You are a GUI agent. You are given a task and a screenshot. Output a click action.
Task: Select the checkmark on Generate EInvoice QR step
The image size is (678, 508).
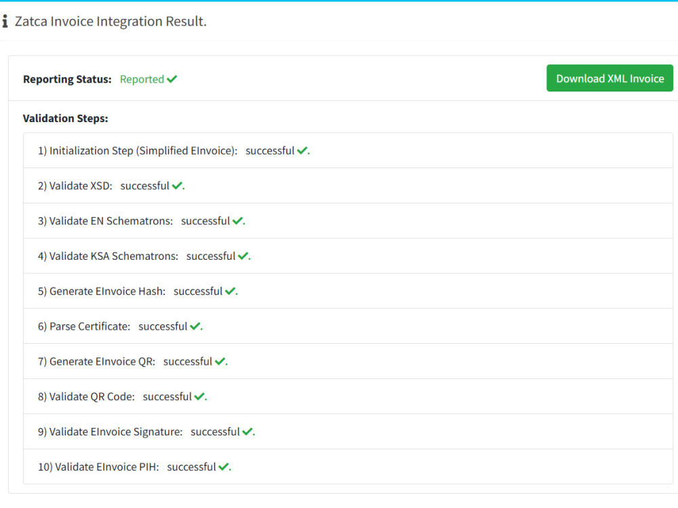(220, 361)
